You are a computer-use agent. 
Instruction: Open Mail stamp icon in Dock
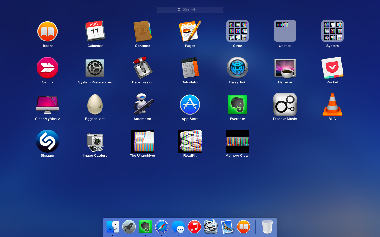[x=227, y=227]
